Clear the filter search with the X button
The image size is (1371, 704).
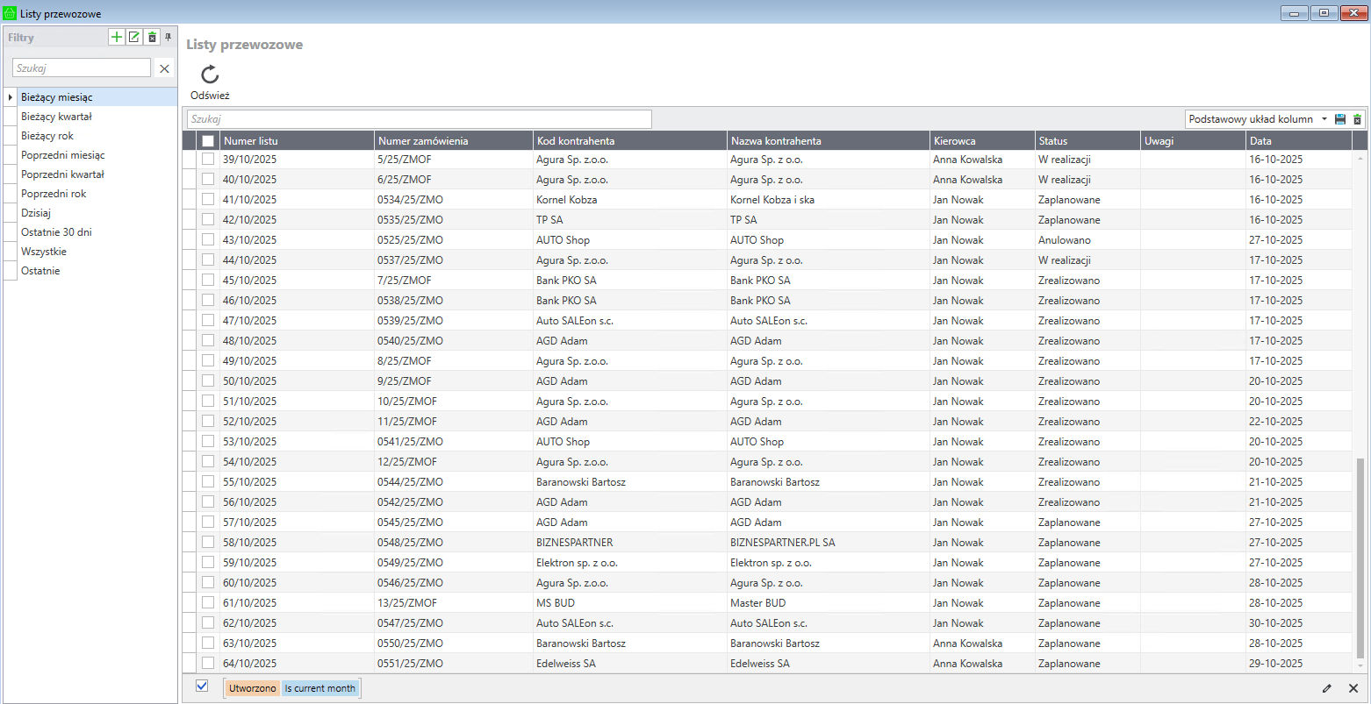tap(164, 68)
